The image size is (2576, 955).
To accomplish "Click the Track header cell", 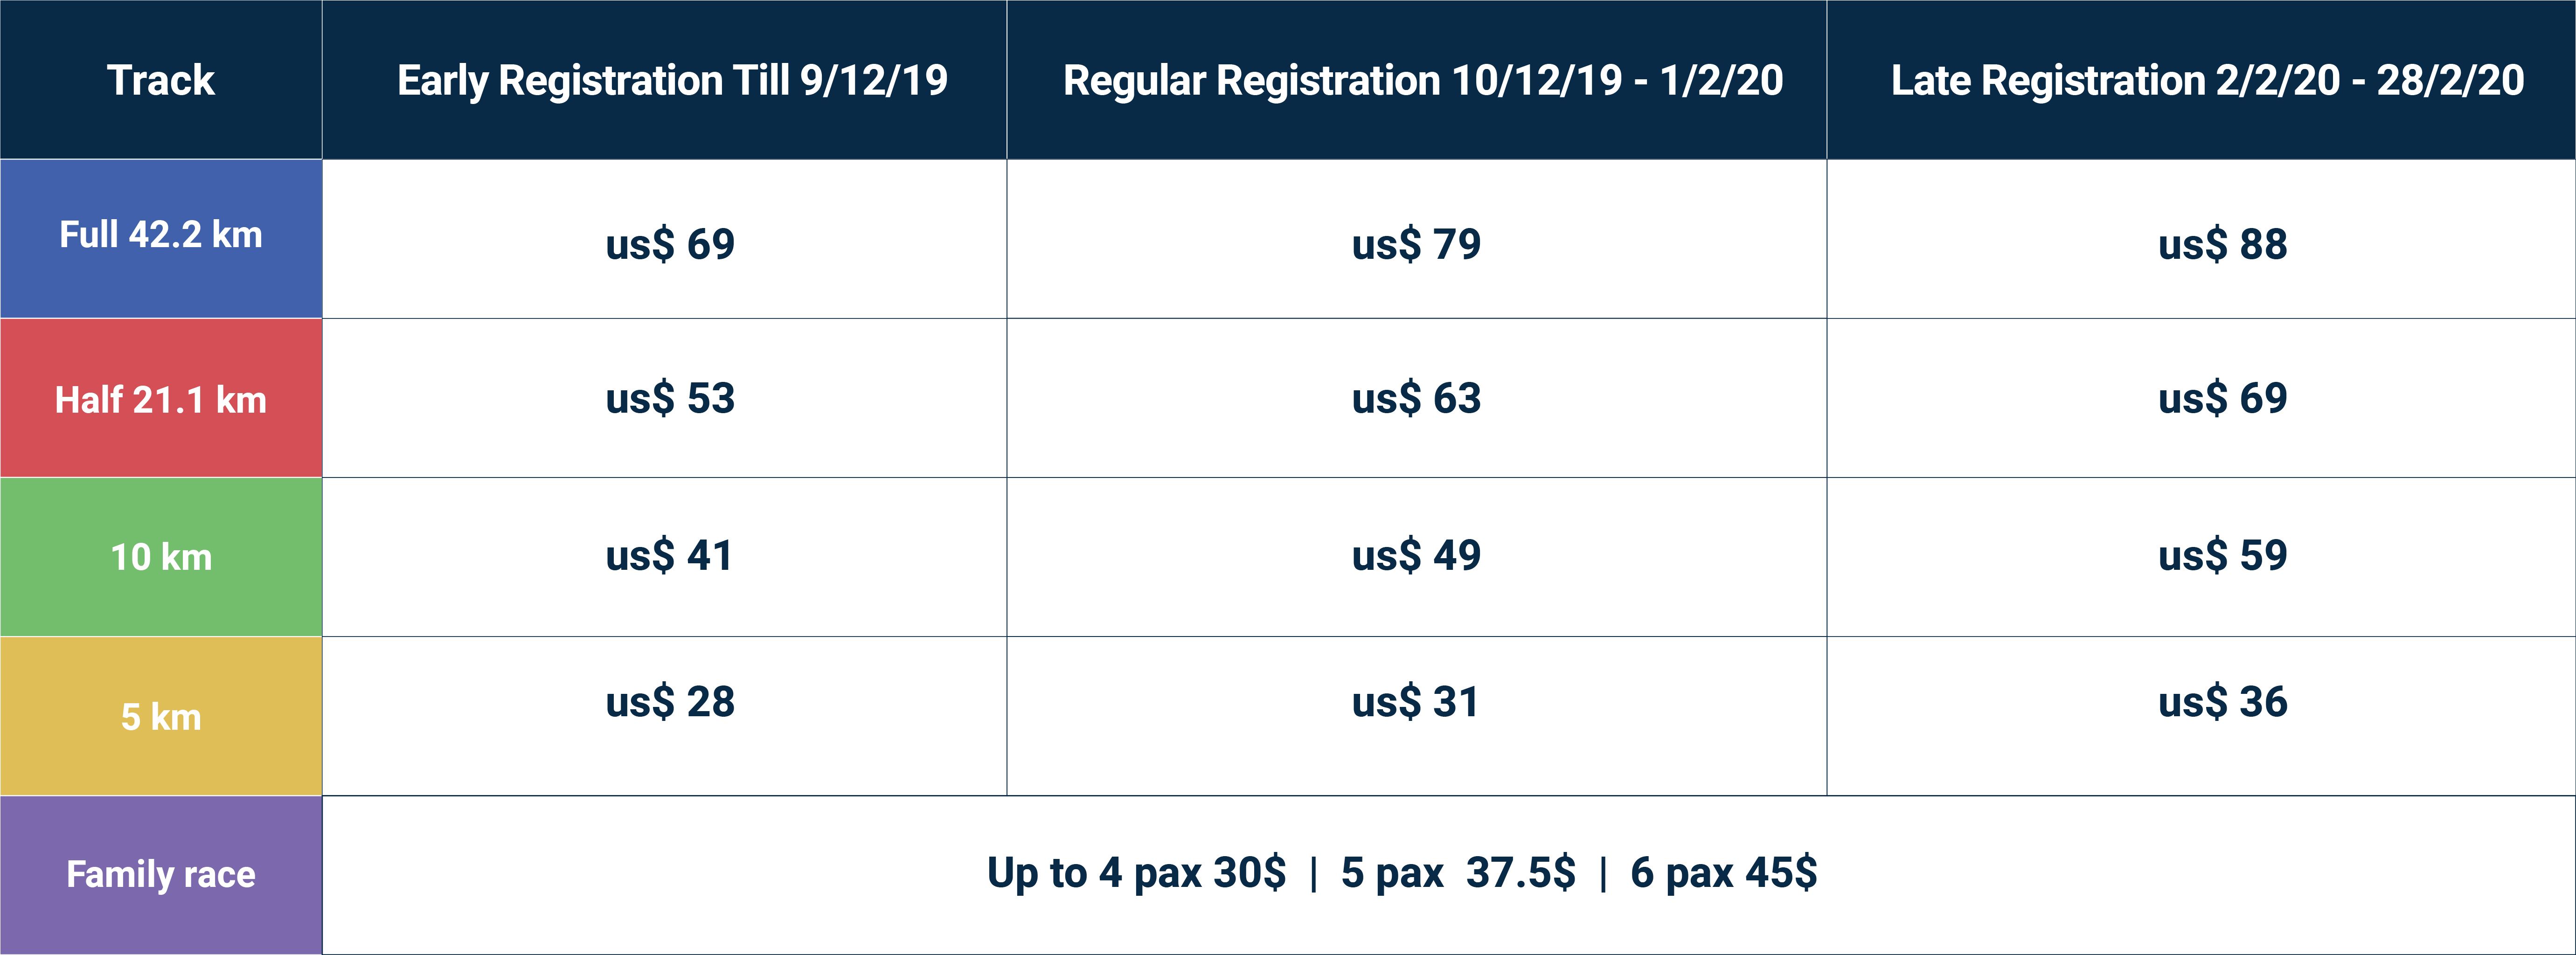I will (x=161, y=80).
